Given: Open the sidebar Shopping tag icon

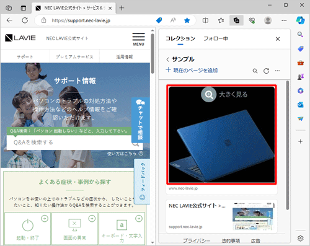Looking at the screenshot, I should click(301, 49).
